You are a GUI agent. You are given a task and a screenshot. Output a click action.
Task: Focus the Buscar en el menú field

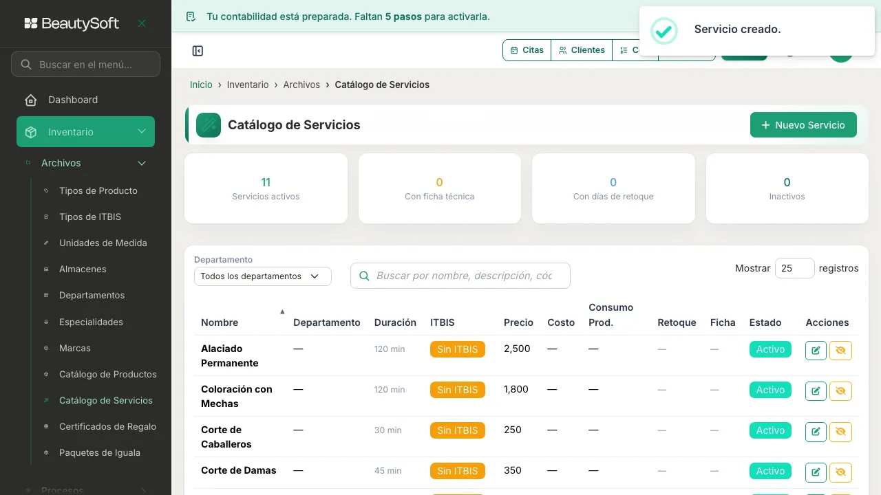click(85, 65)
